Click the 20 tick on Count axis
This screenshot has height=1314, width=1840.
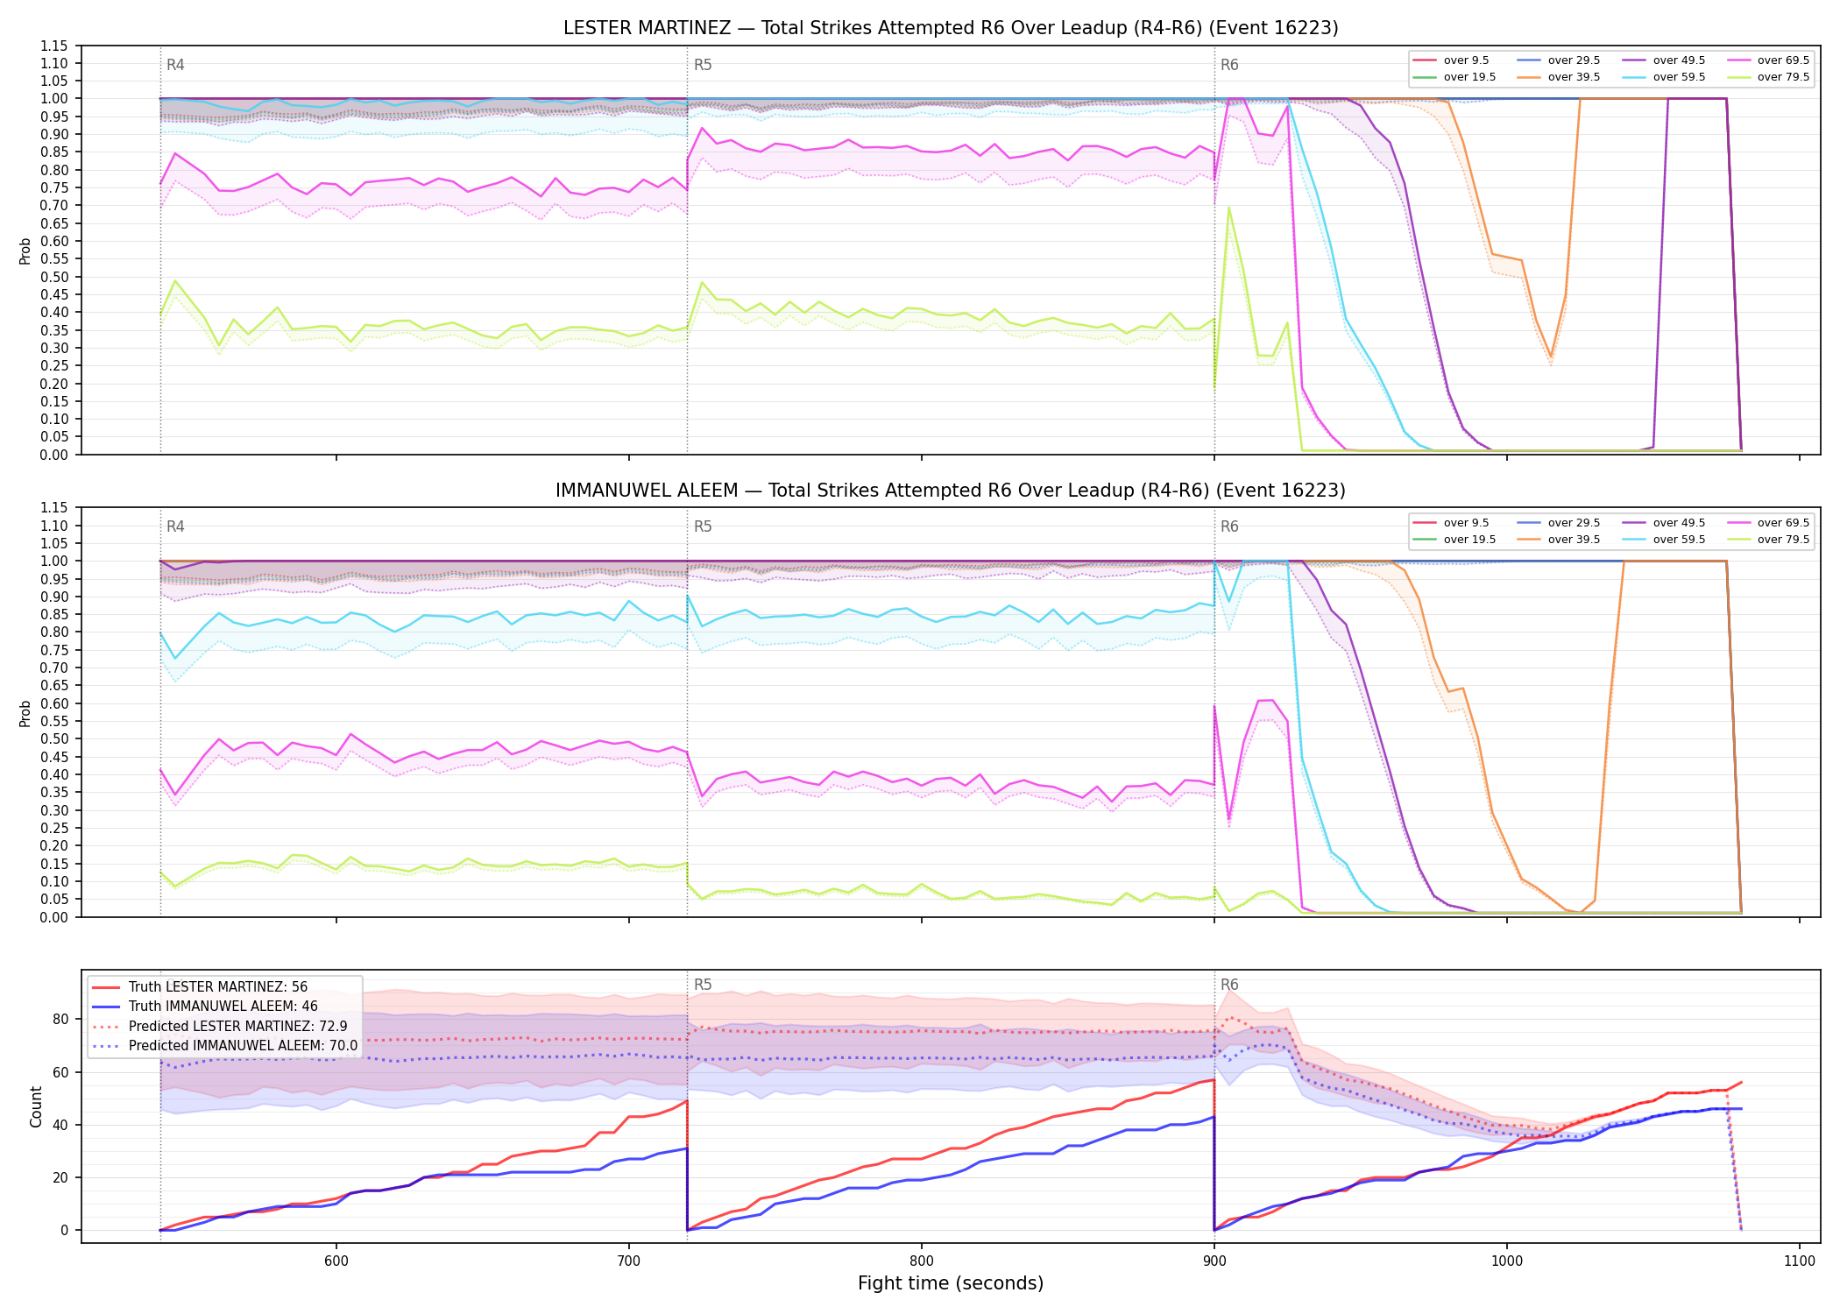[60, 1177]
